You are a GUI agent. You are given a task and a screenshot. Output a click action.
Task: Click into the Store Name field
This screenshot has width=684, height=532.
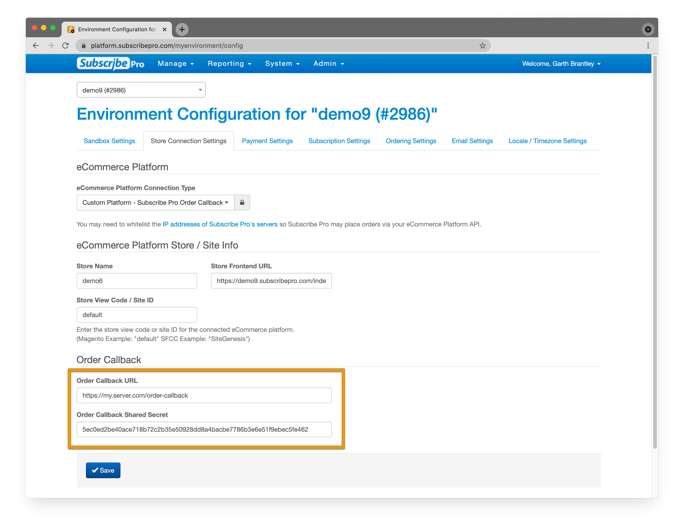[137, 281]
